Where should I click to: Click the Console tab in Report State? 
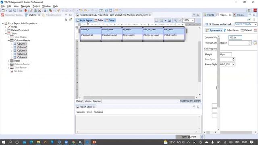point(81,112)
